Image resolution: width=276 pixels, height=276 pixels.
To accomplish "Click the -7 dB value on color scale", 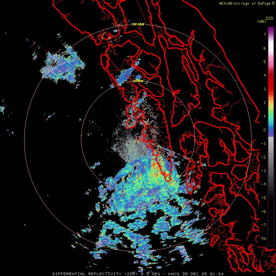I will 263,225.
